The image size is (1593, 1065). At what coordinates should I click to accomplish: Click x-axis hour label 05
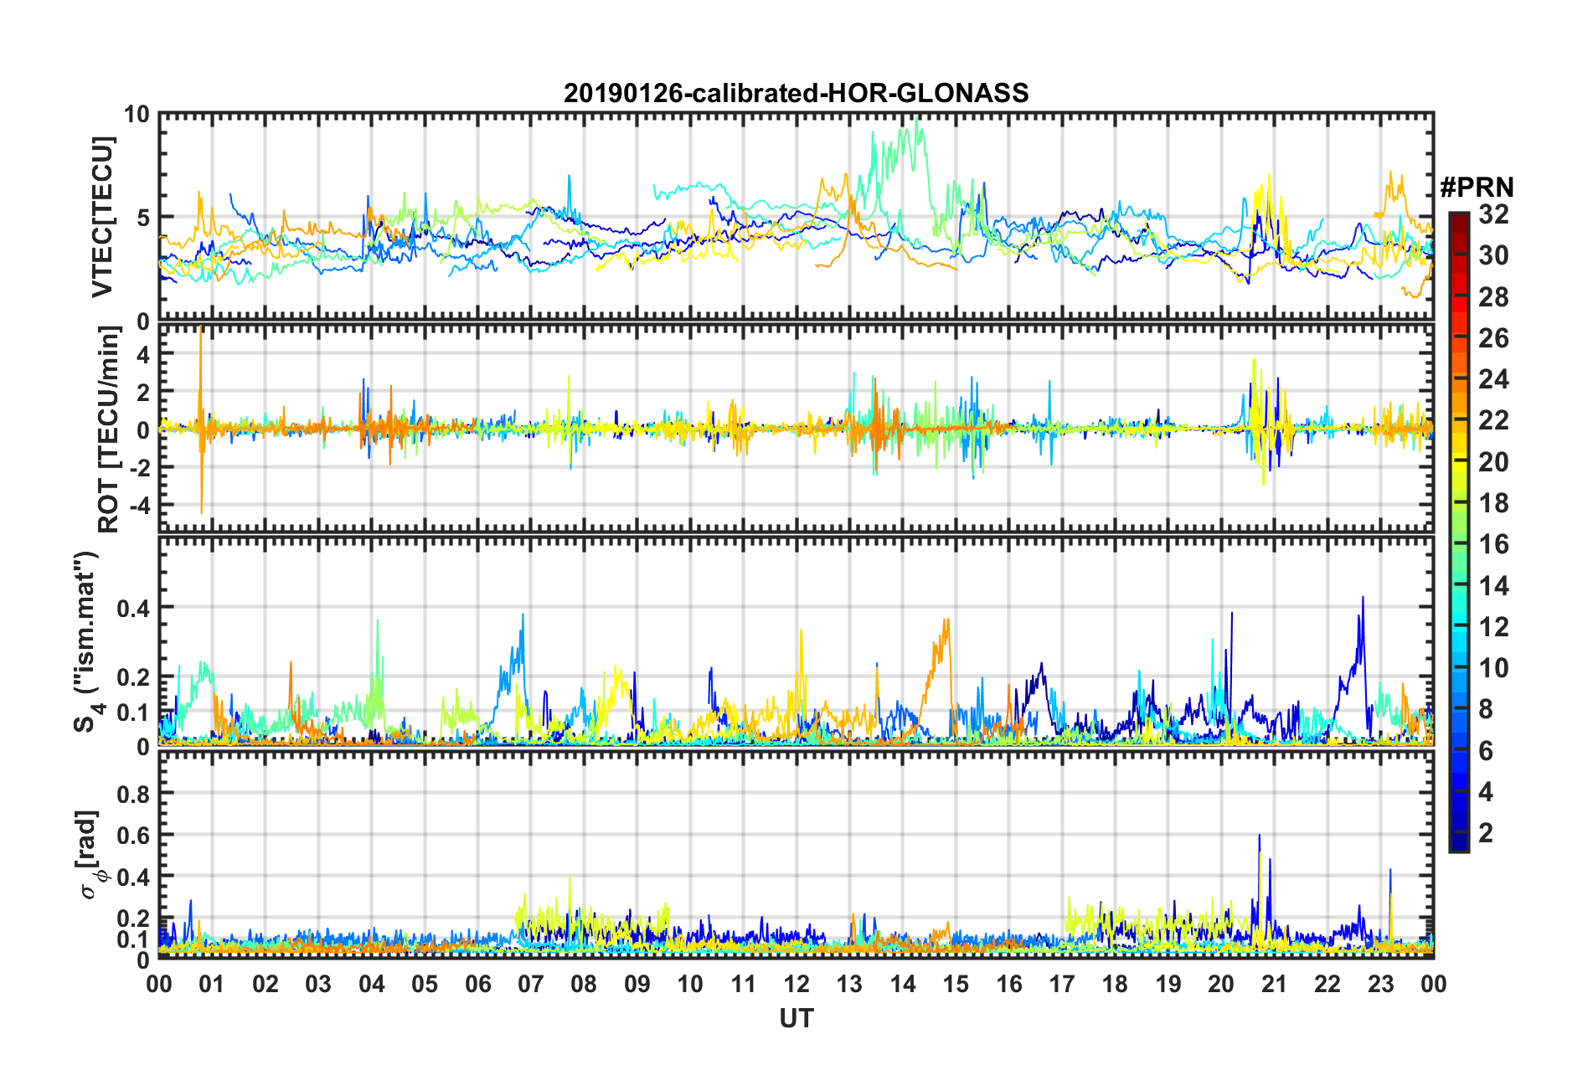425,984
